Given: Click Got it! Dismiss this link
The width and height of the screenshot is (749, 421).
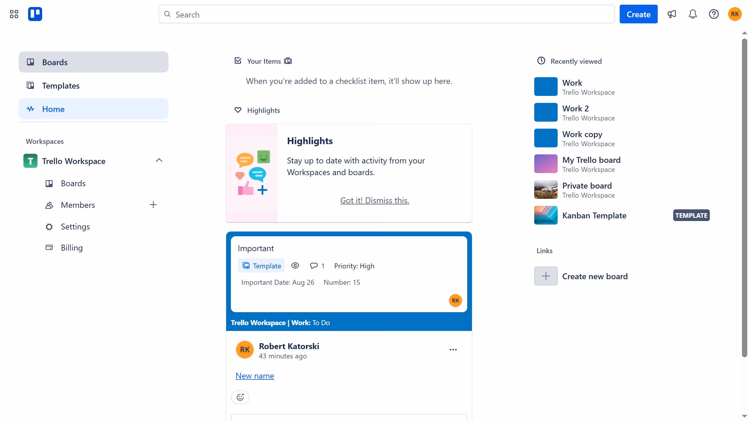Looking at the screenshot, I should pyautogui.click(x=374, y=200).
